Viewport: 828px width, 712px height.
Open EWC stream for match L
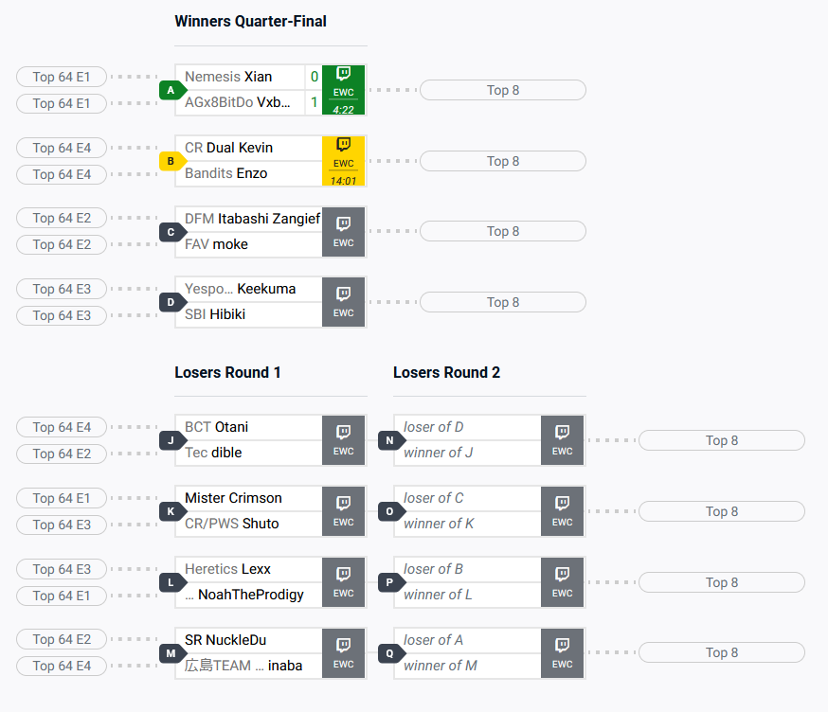343,582
